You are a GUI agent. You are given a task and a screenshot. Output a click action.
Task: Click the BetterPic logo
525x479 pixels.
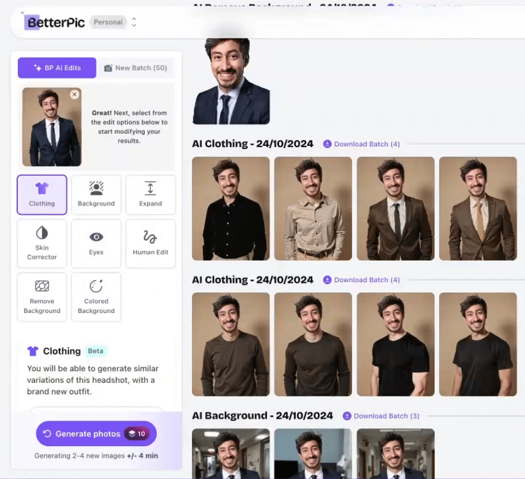pyautogui.click(x=55, y=22)
